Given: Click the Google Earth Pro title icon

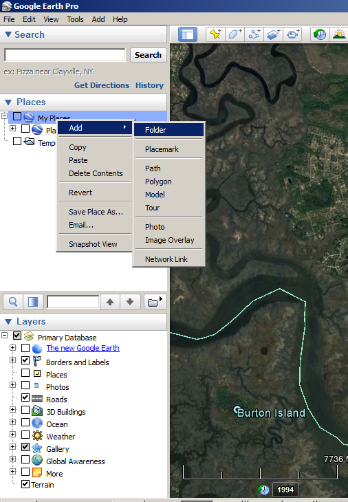Looking at the screenshot, I should 6,6.
